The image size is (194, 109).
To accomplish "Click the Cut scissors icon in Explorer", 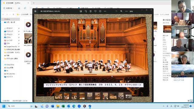I will click(x=19, y=8).
